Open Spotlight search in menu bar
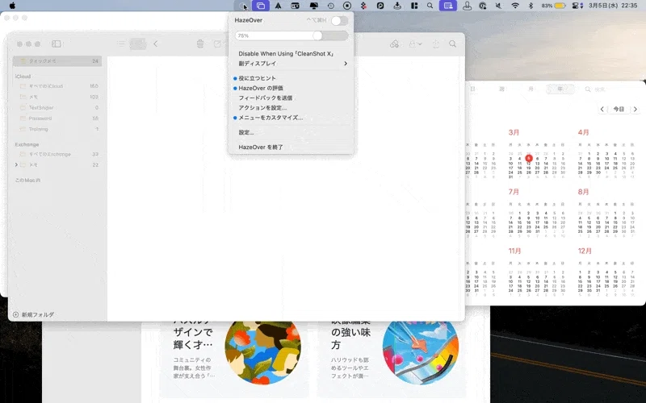The image size is (646, 403). click(430, 6)
